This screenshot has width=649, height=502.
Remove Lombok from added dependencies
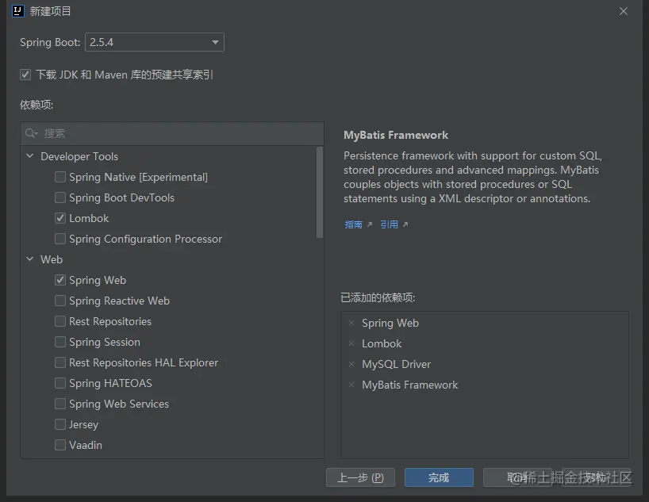point(351,343)
